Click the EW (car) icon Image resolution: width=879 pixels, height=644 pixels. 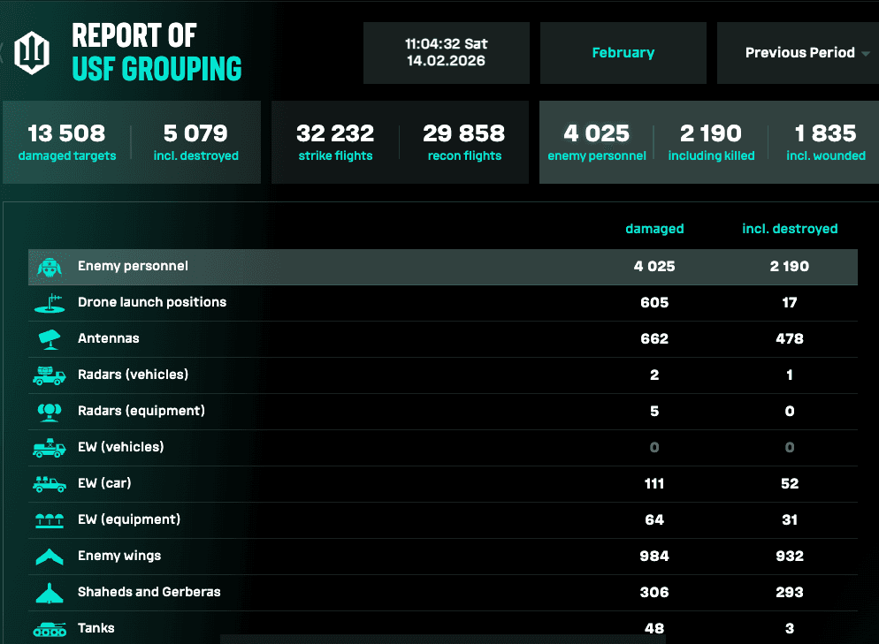coord(50,484)
